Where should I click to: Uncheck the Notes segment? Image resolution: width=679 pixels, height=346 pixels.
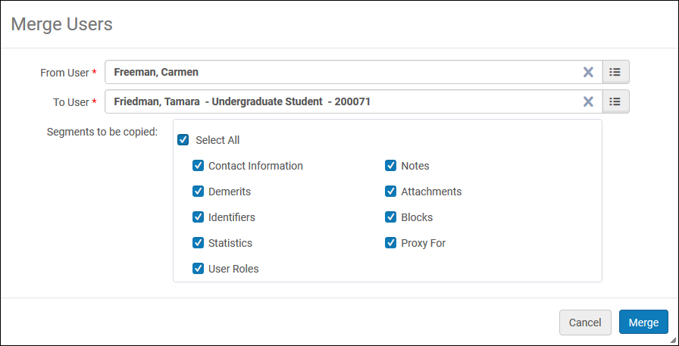point(391,166)
